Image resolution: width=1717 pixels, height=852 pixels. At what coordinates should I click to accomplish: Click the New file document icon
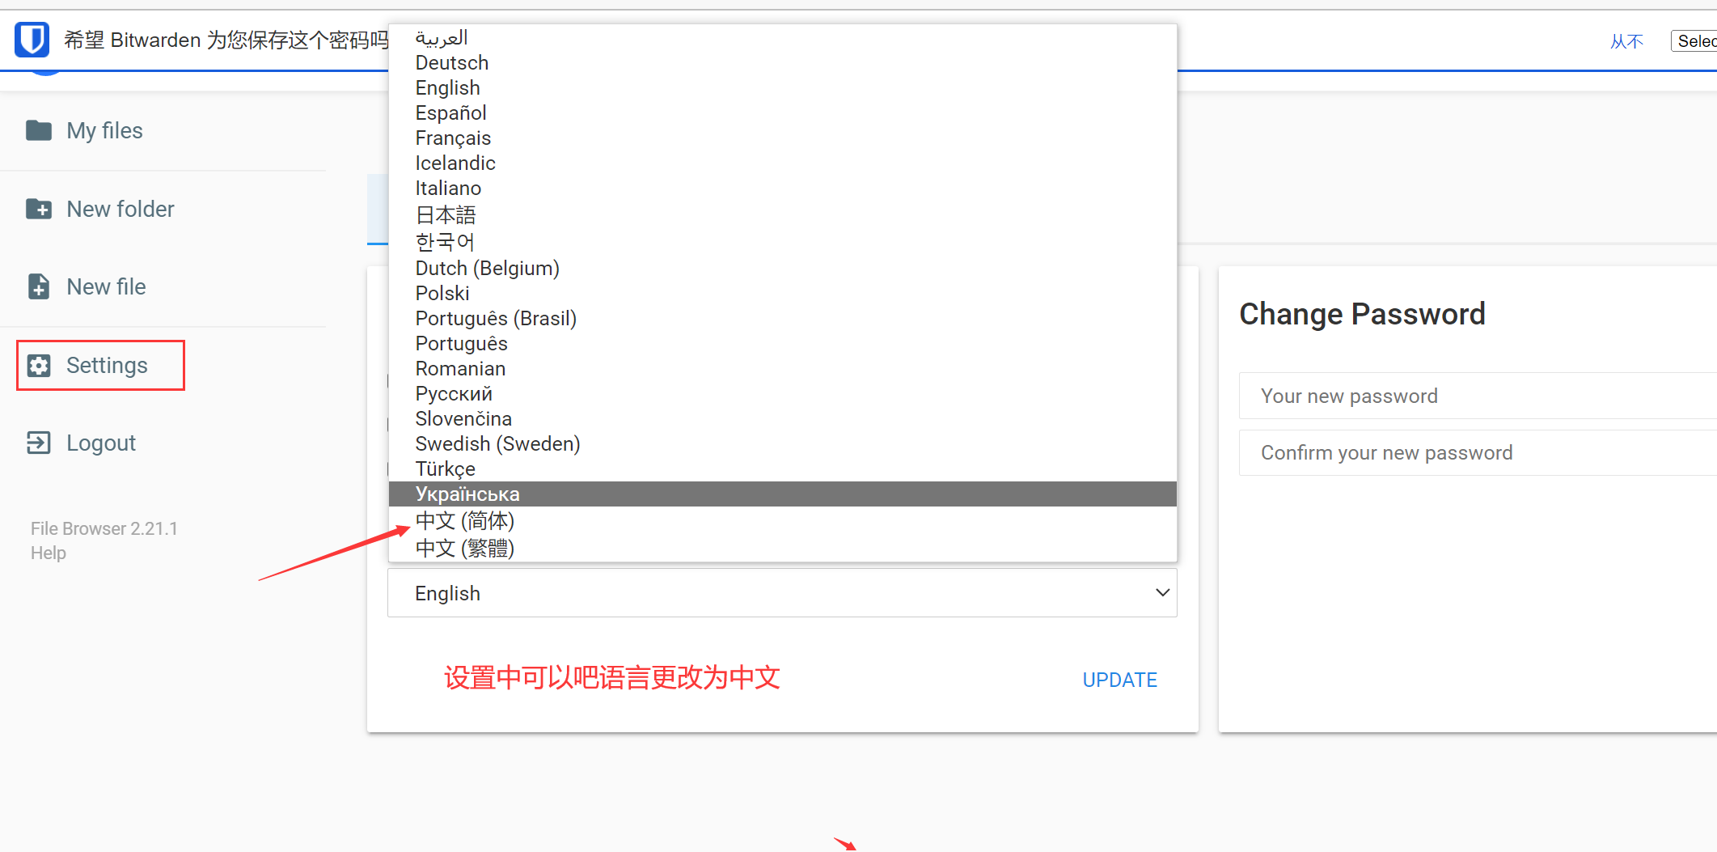point(39,286)
